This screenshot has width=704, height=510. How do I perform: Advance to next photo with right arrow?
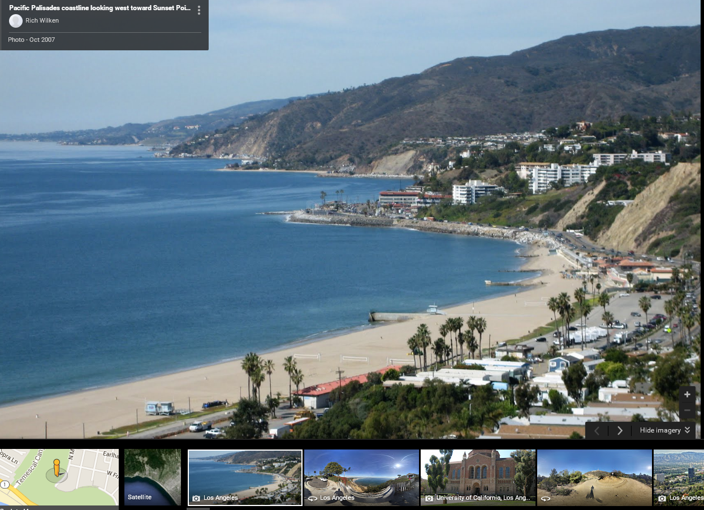619,430
